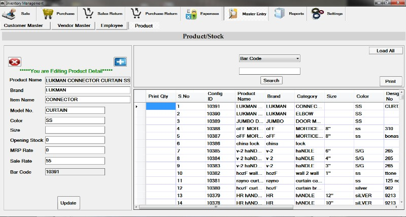The width and height of the screenshot is (406, 217).
Task: Click the Item Name field containing CONNECTOR
Action: pos(88,100)
